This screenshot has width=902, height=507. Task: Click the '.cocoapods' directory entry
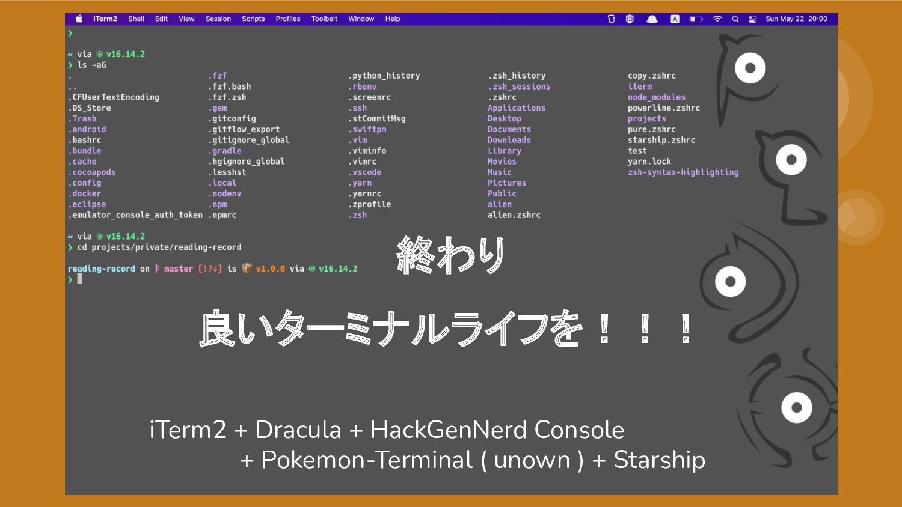pyautogui.click(x=92, y=172)
